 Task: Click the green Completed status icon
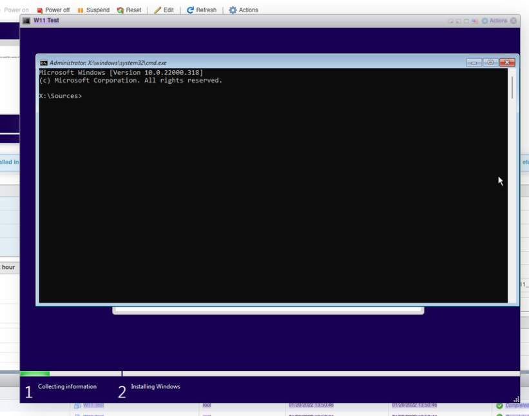[499, 406]
